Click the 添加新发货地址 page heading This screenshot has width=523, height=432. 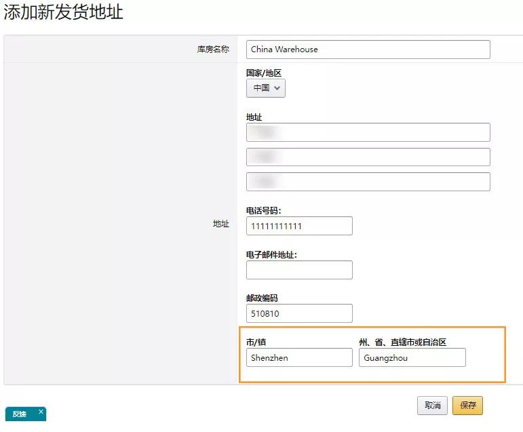point(64,12)
